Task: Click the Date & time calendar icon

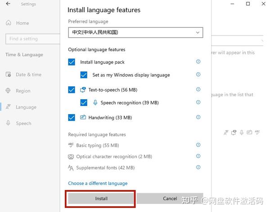Action: coord(8,74)
